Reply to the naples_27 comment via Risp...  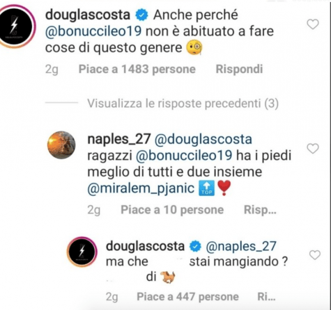click(x=260, y=210)
